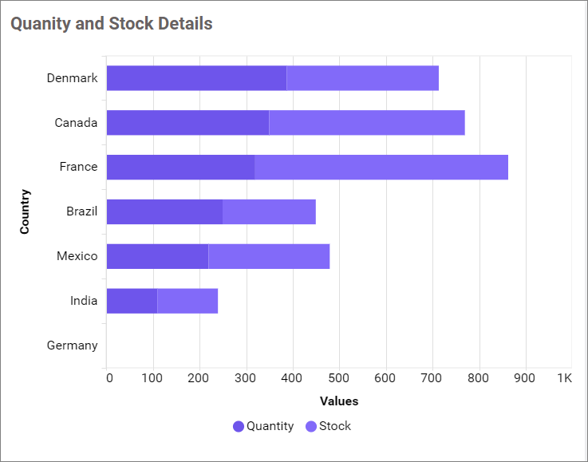Click the Quantity legend circle icon
588x462 pixels.
tap(239, 426)
